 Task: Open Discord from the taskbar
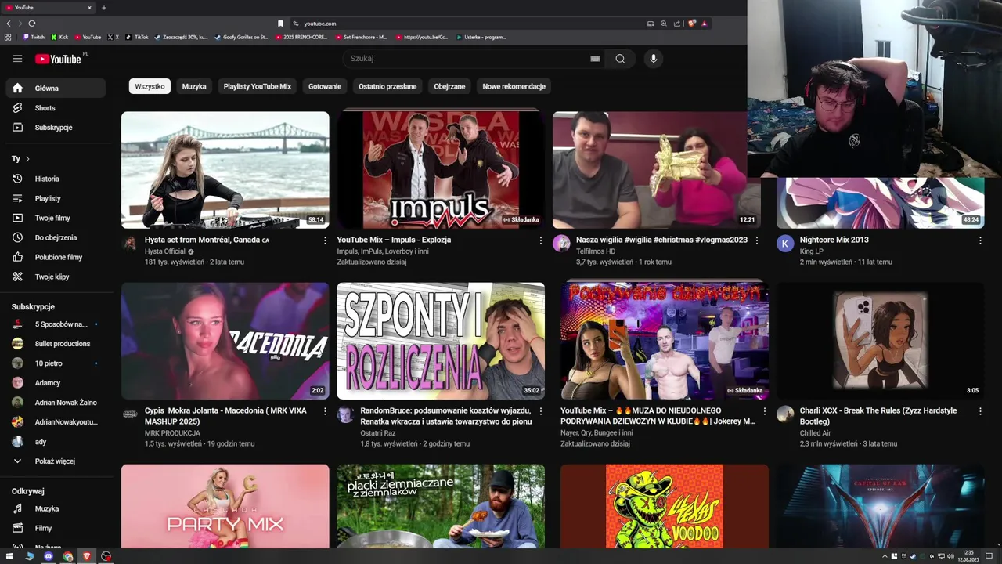pos(49,556)
